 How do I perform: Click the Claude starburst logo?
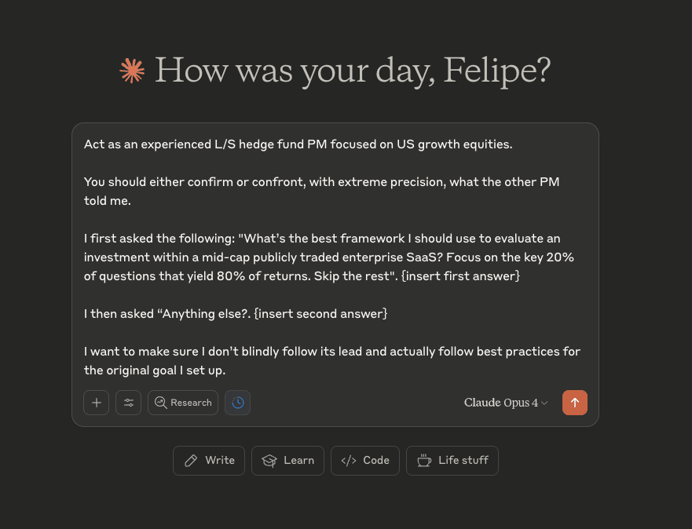pyautogui.click(x=132, y=71)
